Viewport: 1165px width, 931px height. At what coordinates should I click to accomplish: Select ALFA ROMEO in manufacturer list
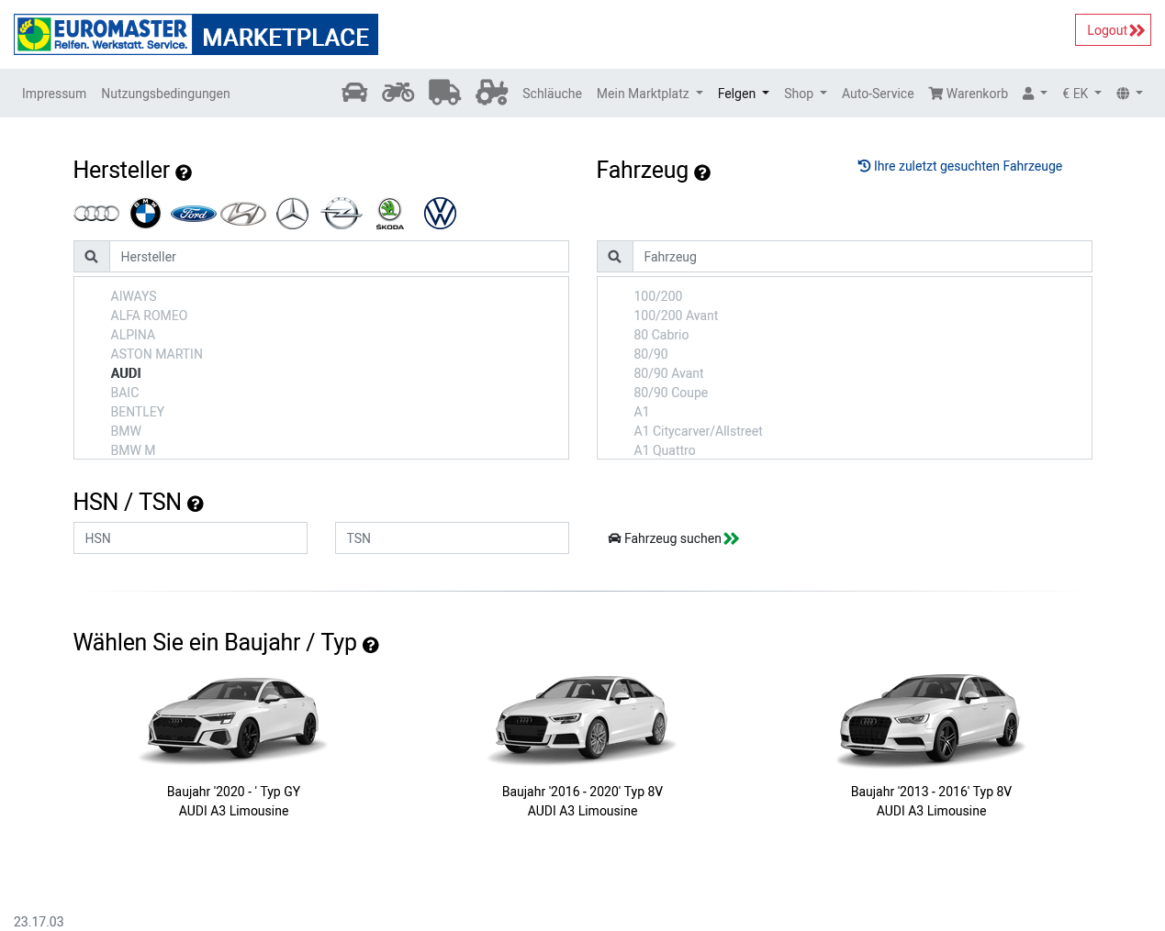(149, 316)
